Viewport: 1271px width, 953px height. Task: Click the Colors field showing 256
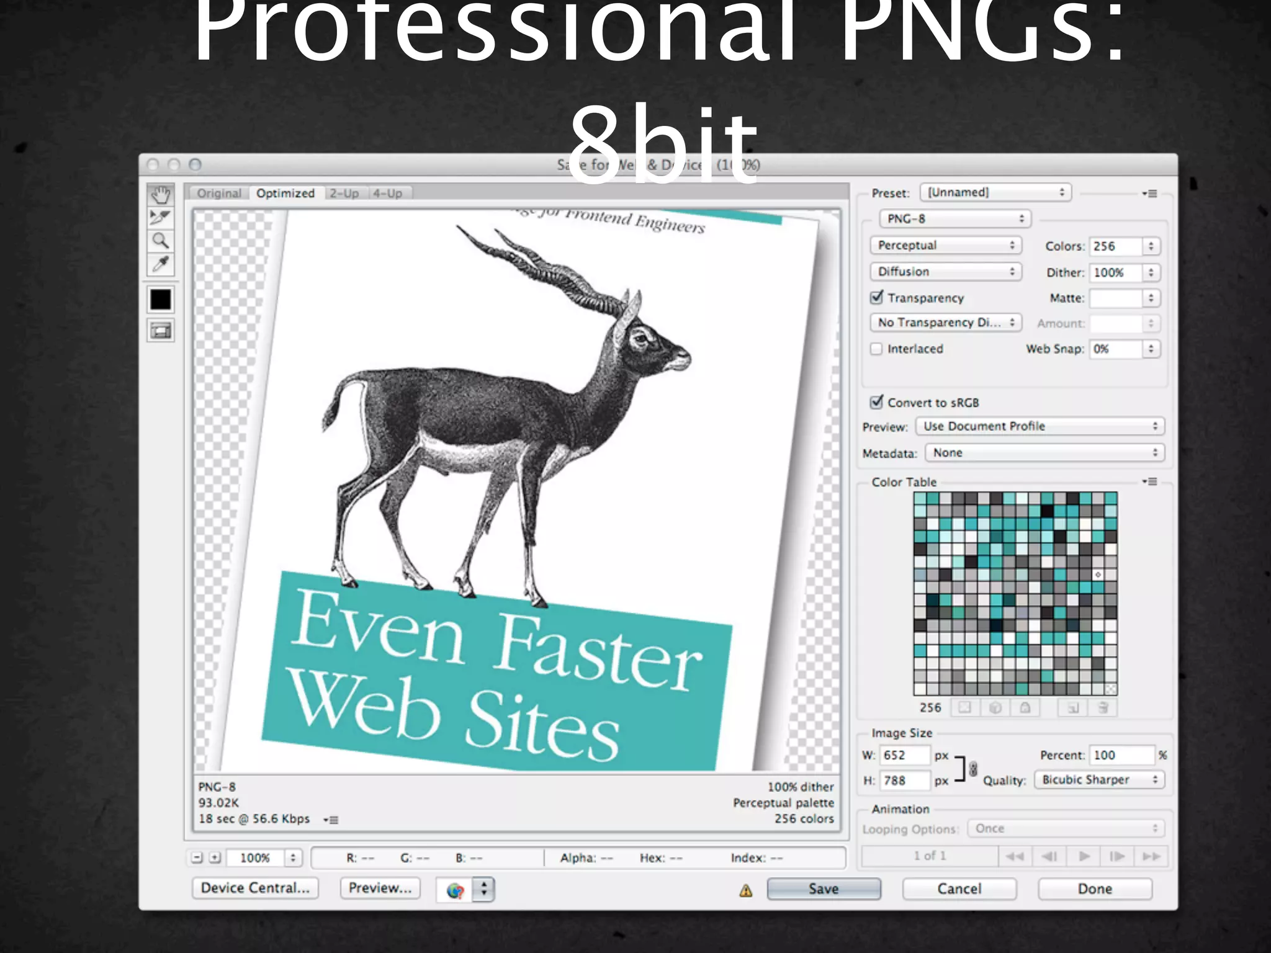(1116, 246)
